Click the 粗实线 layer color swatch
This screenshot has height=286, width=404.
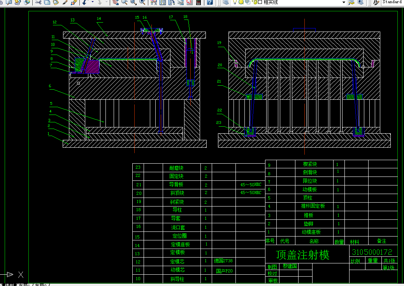(x=260, y=2)
